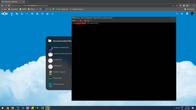Open the Activity lightning bolt icon

[x=27, y=14]
